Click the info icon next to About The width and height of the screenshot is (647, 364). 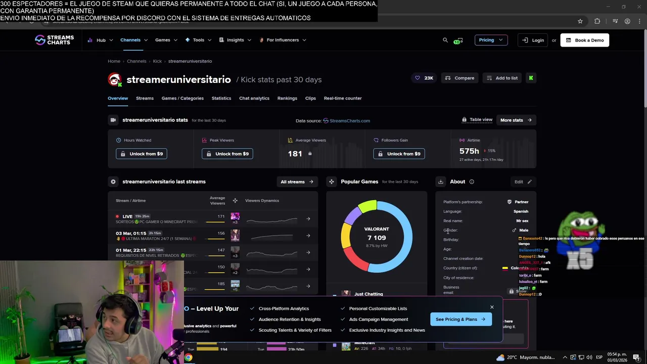click(472, 181)
